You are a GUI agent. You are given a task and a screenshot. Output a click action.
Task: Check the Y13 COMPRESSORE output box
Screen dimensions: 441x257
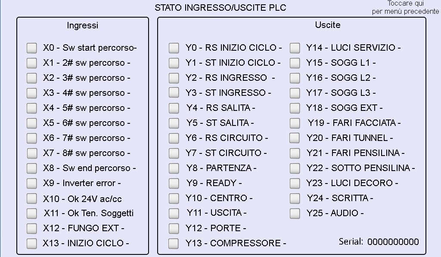[174, 243]
